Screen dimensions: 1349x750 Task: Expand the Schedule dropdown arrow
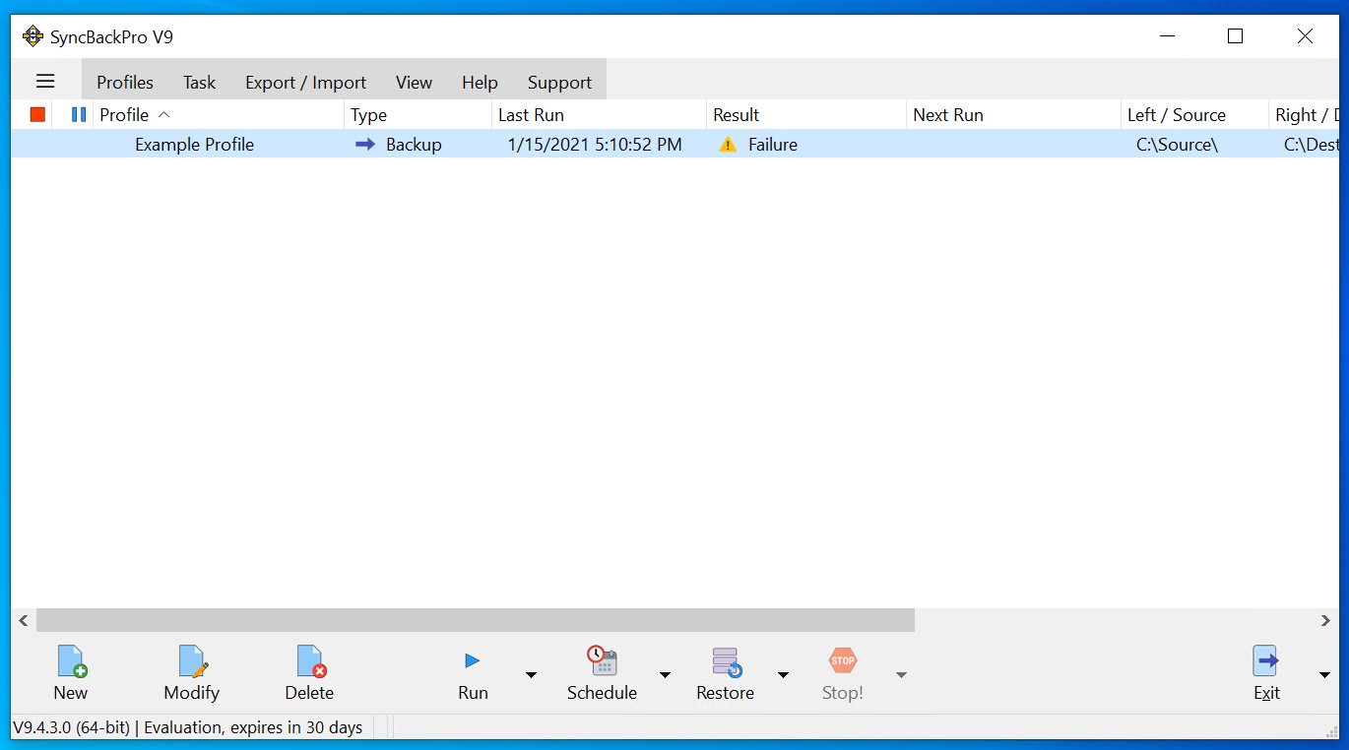click(x=665, y=674)
